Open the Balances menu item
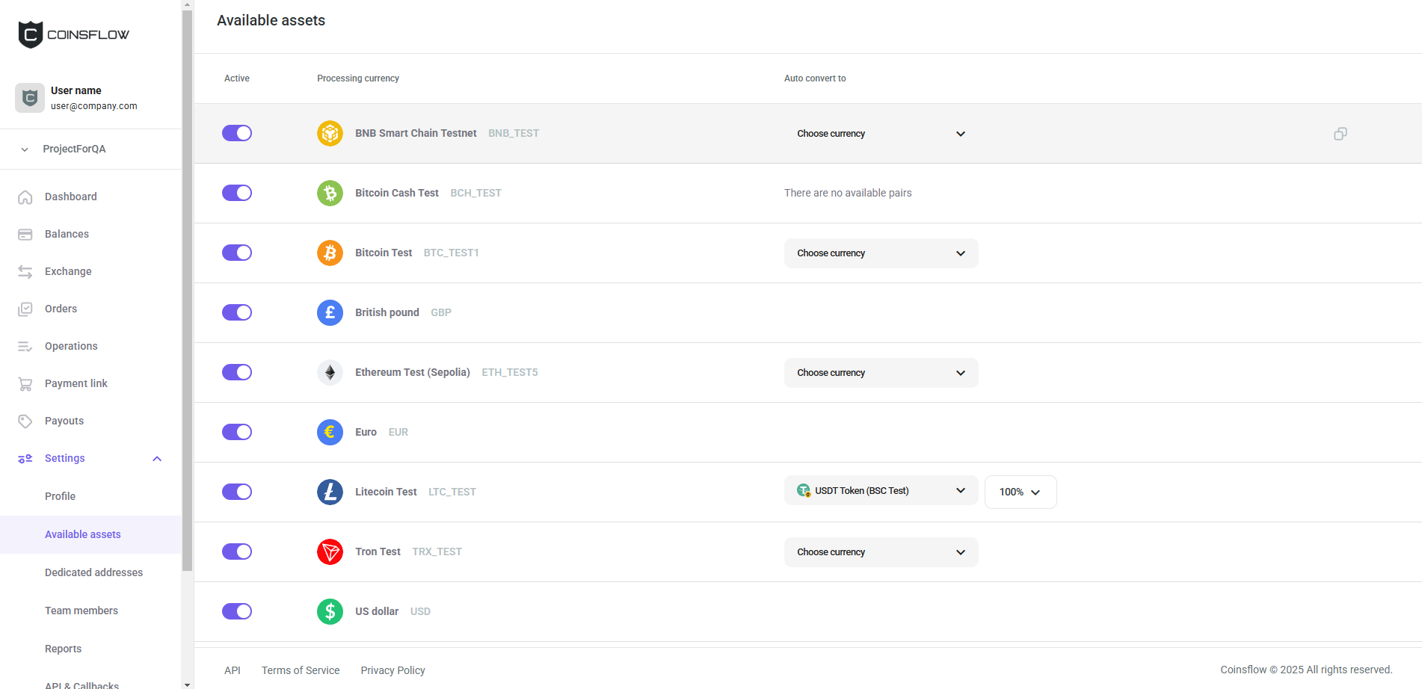The height and width of the screenshot is (689, 1422). pyautogui.click(x=67, y=234)
